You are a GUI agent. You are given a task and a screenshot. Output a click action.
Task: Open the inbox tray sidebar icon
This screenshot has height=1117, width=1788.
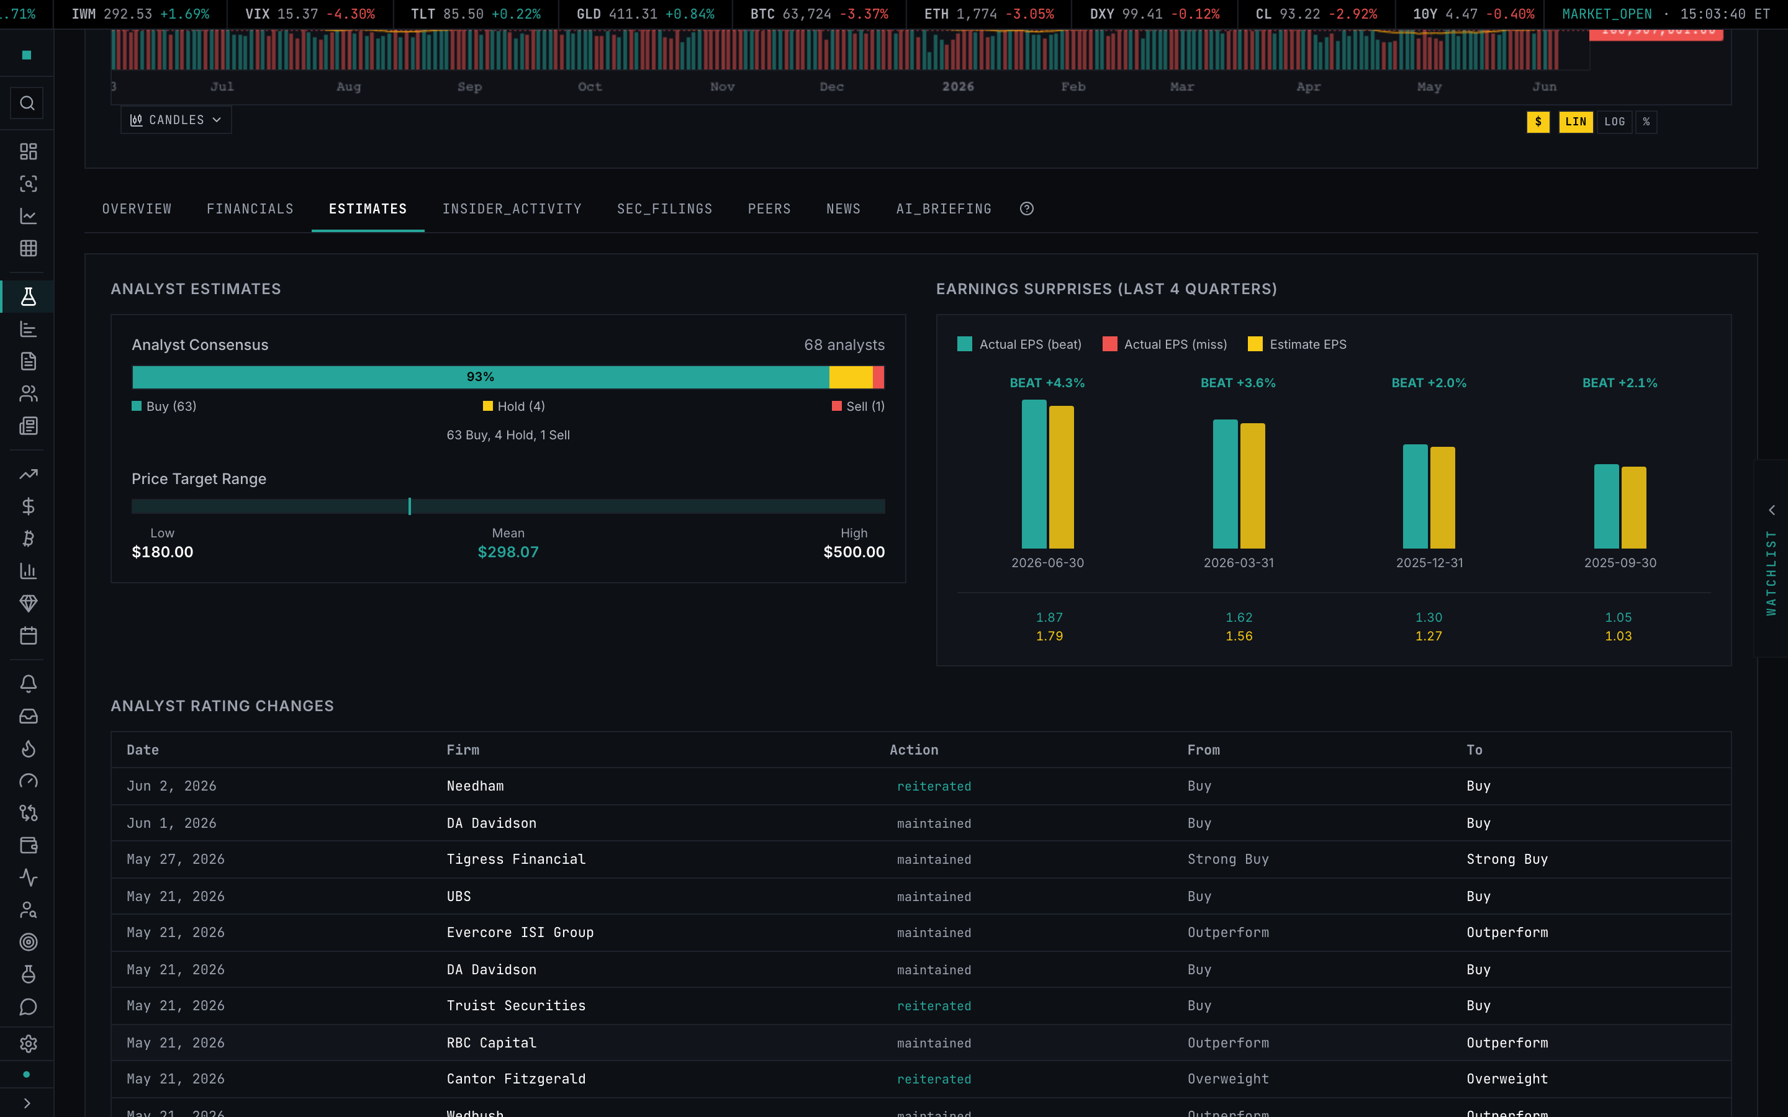[28, 717]
